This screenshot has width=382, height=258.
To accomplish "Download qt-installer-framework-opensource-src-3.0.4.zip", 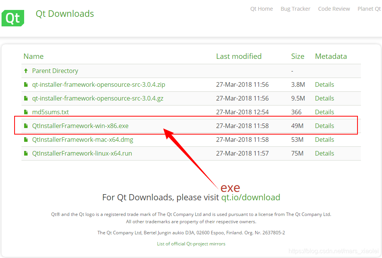I will [99, 84].
